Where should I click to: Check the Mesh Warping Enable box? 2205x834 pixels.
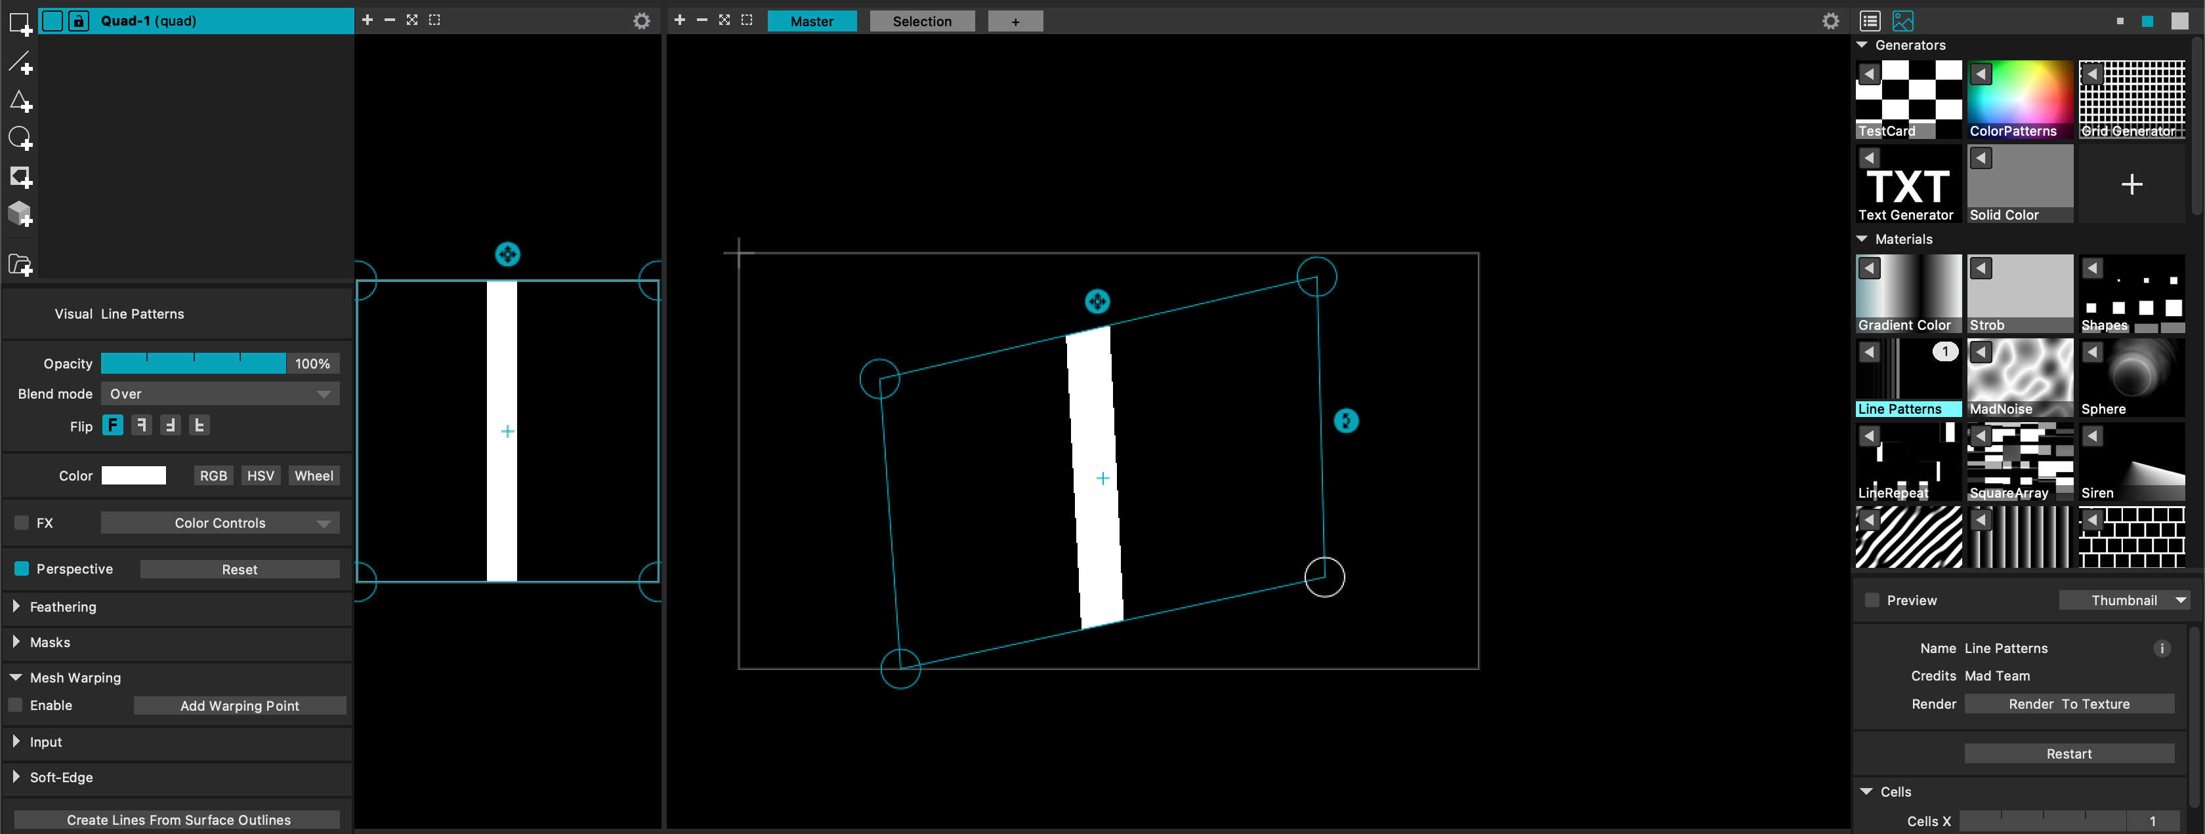tap(15, 705)
